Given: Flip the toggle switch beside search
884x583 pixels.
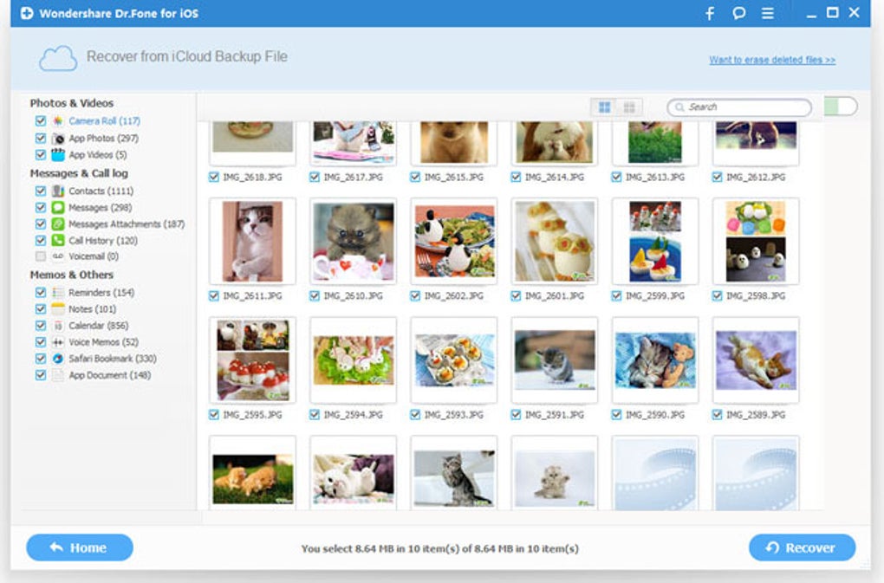Looking at the screenshot, I should tap(839, 107).
